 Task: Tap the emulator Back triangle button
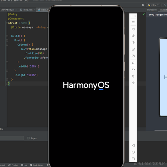(x=133, y=145)
